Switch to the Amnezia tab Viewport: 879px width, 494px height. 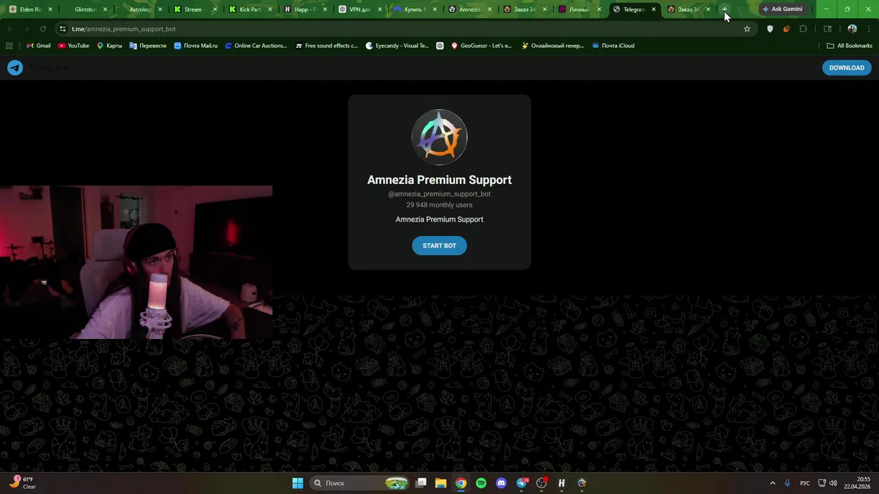coord(468,10)
